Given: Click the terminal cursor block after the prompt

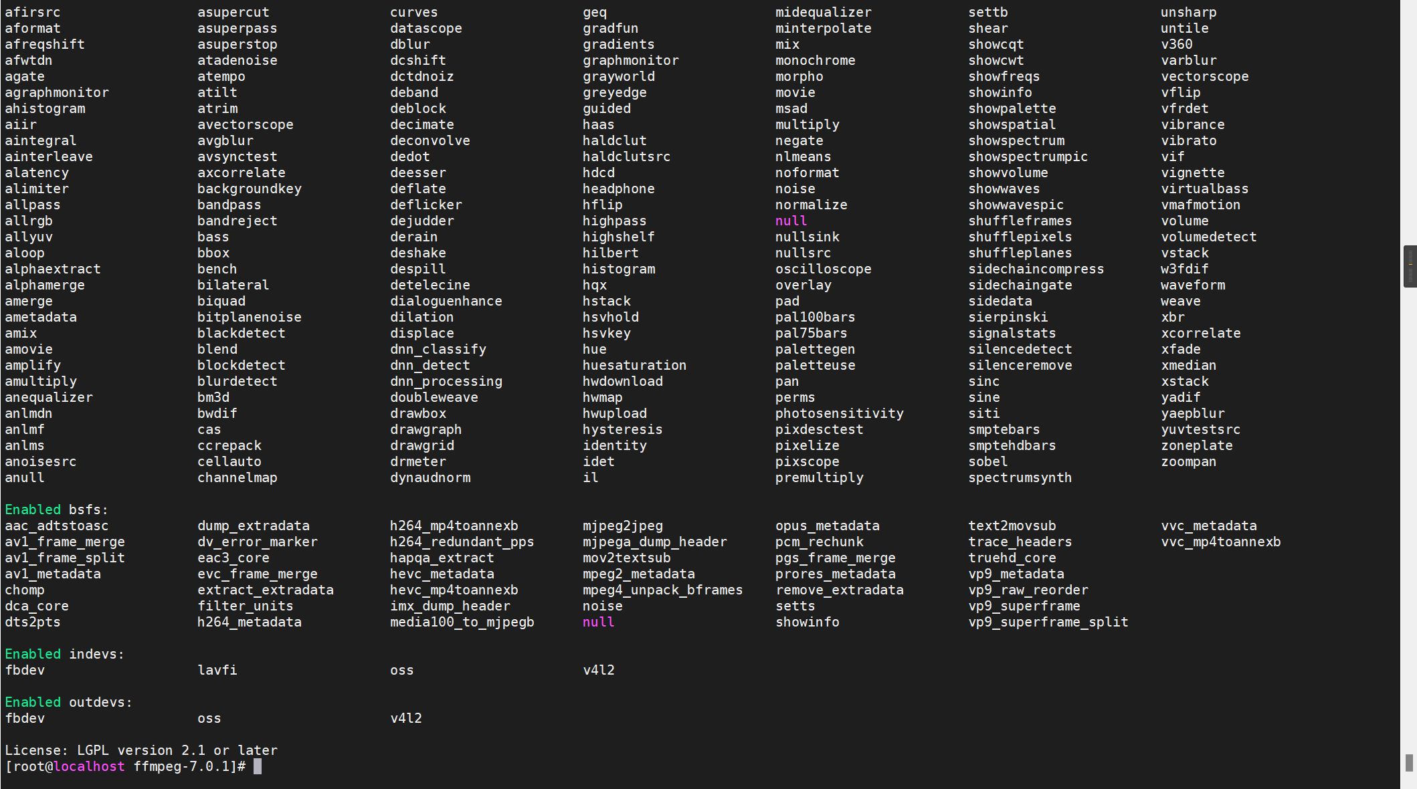Looking at the screenshot, I should [x=258, y=766].
